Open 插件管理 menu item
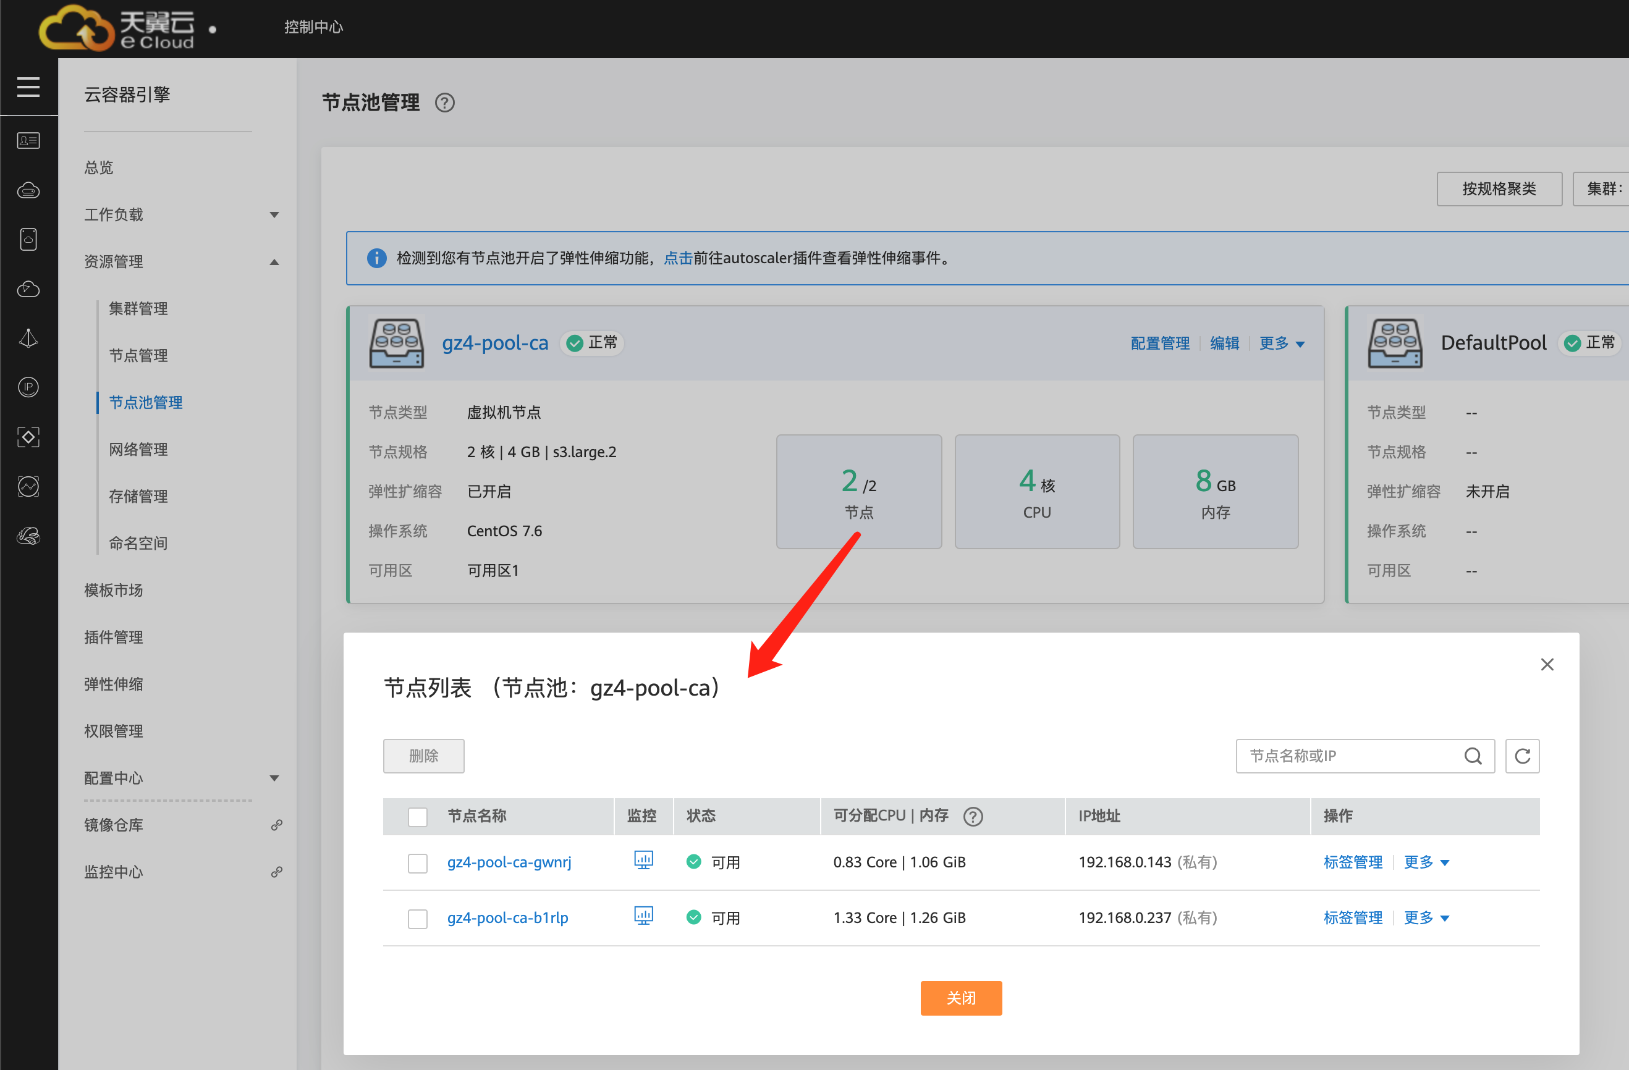The image size is (1629, 1070). [x=114, y=637]
